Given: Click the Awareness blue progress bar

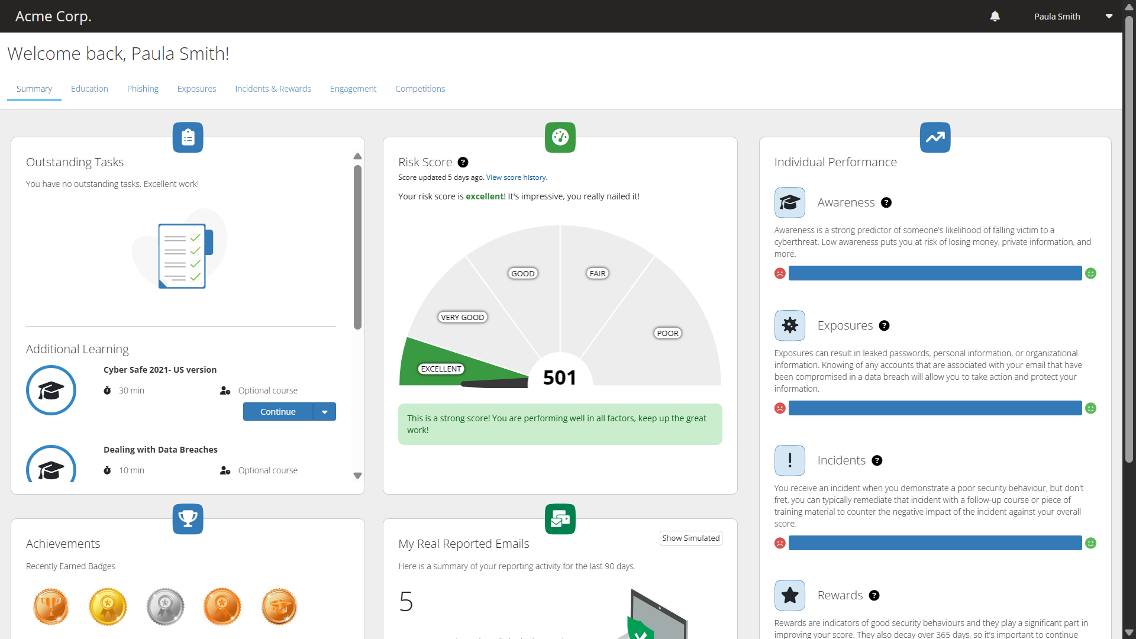Looking at the screenshot, I should click(x=935, y=273).
